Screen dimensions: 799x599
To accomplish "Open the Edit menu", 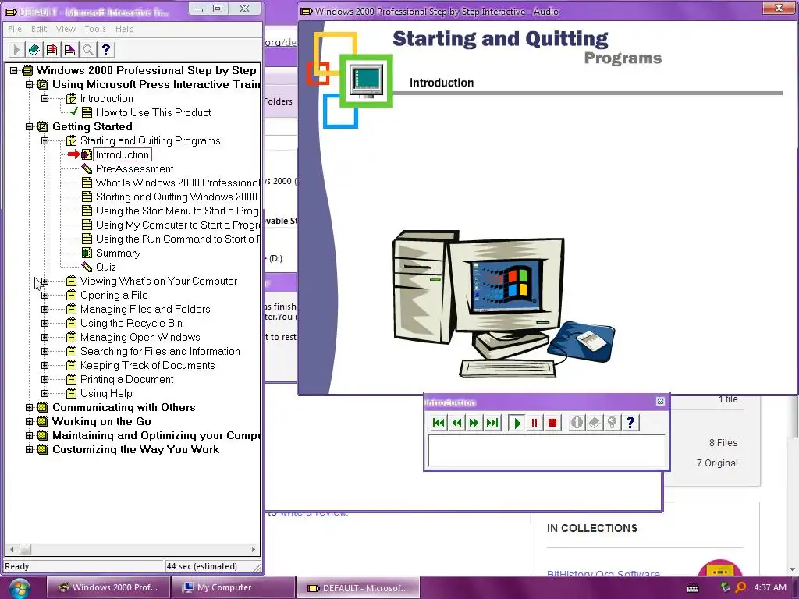I will click(39, 29).
